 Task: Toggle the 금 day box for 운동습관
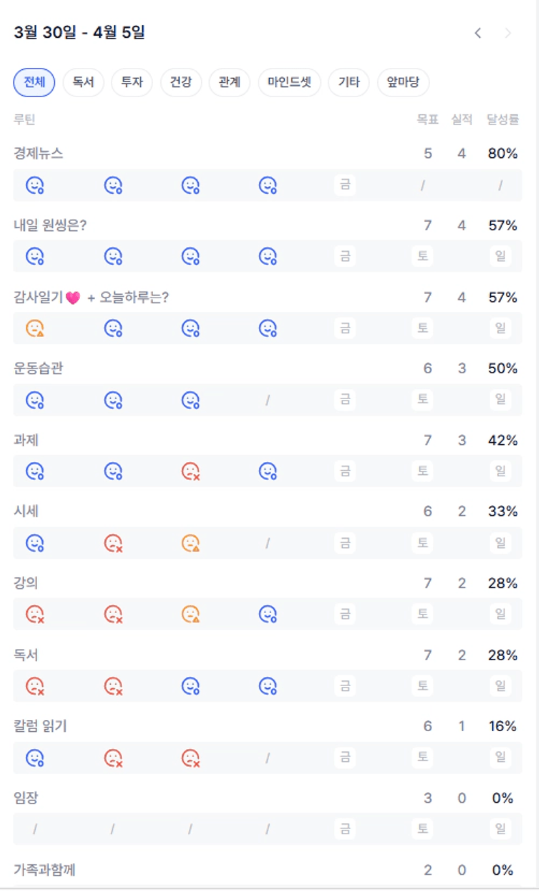(x=345, y=399)
